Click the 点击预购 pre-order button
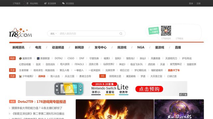This screenshot has height=119, width=213. point(149,89)
